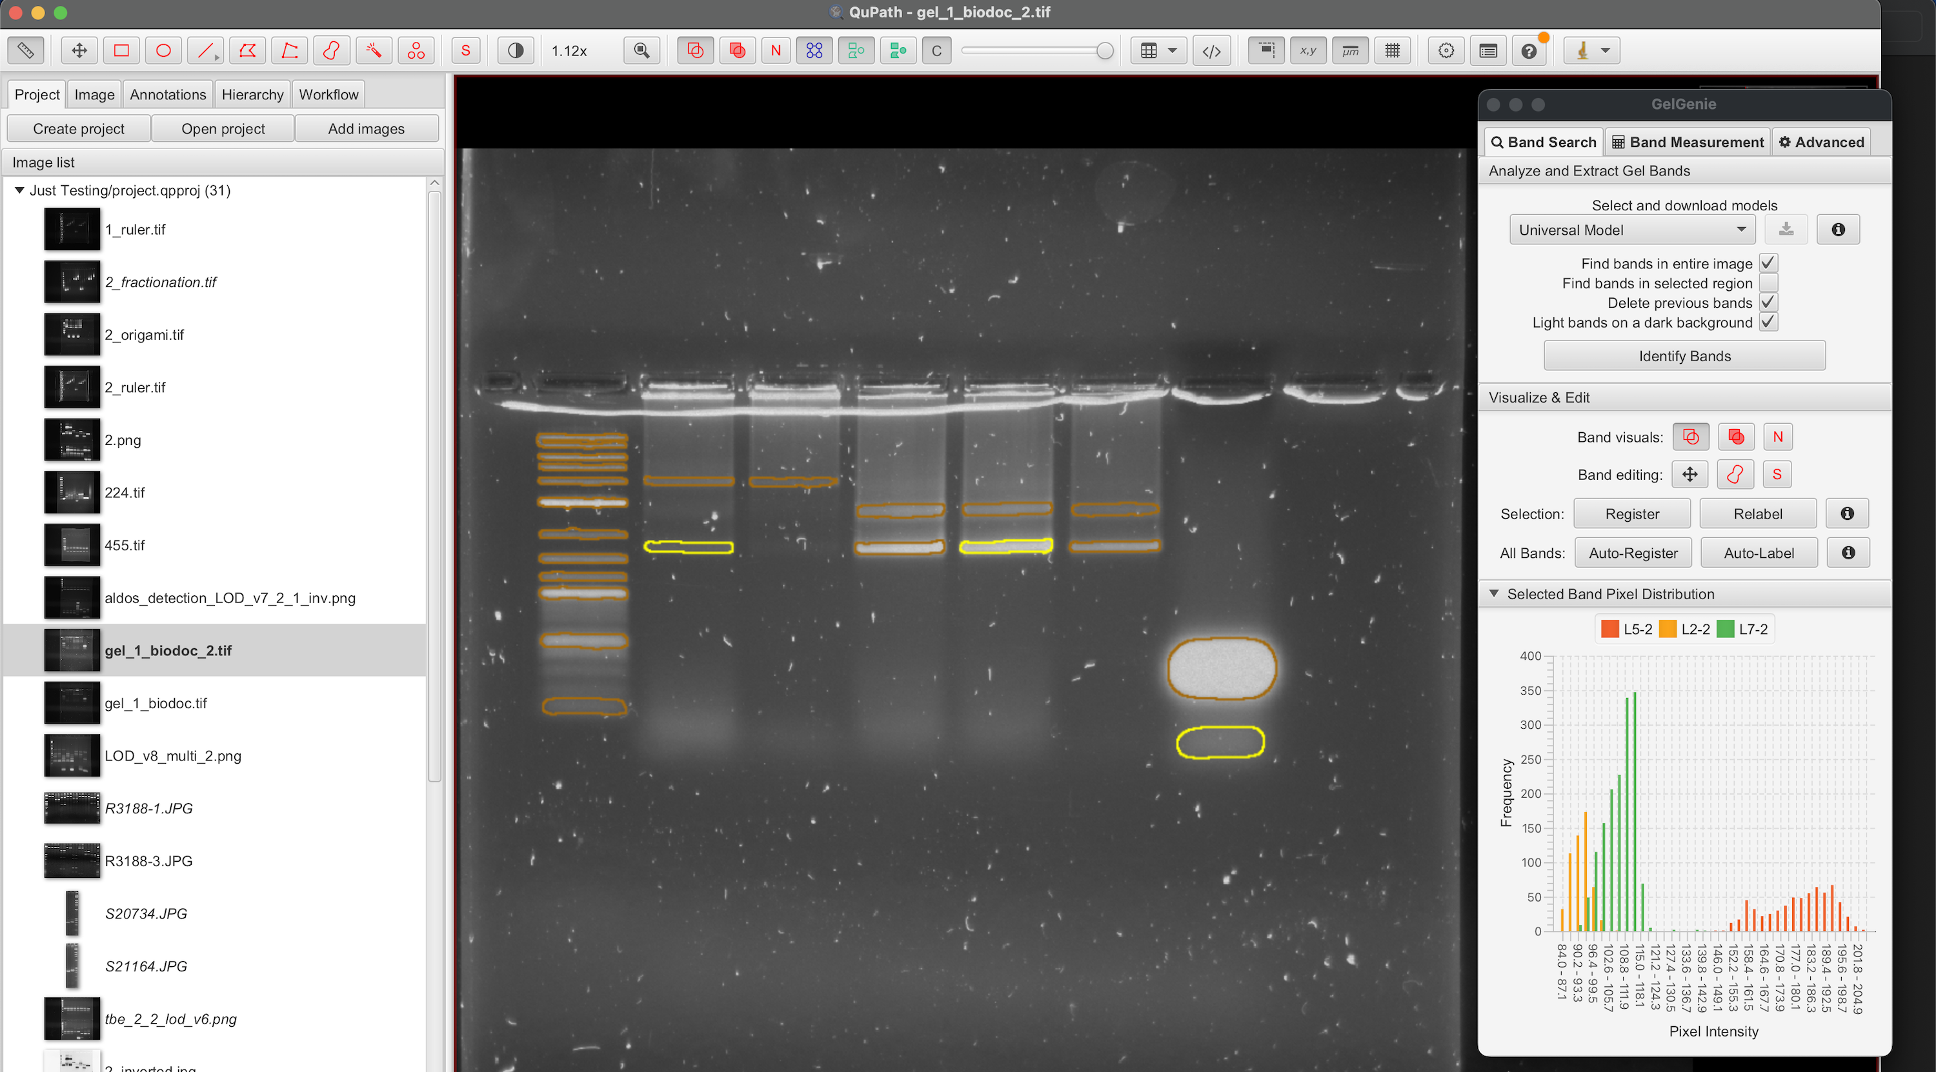Screen dimensions: 1936x1072
Task: Open preferences gear icon in toolbar
Action: coord(1446,50)
